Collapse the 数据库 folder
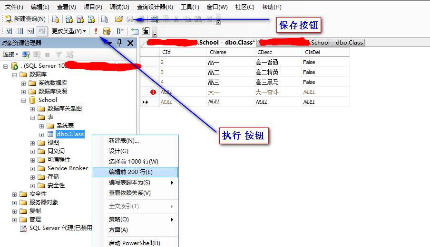Image resolution: width=430 pixels, height=247 pixels. pos(14,74)
